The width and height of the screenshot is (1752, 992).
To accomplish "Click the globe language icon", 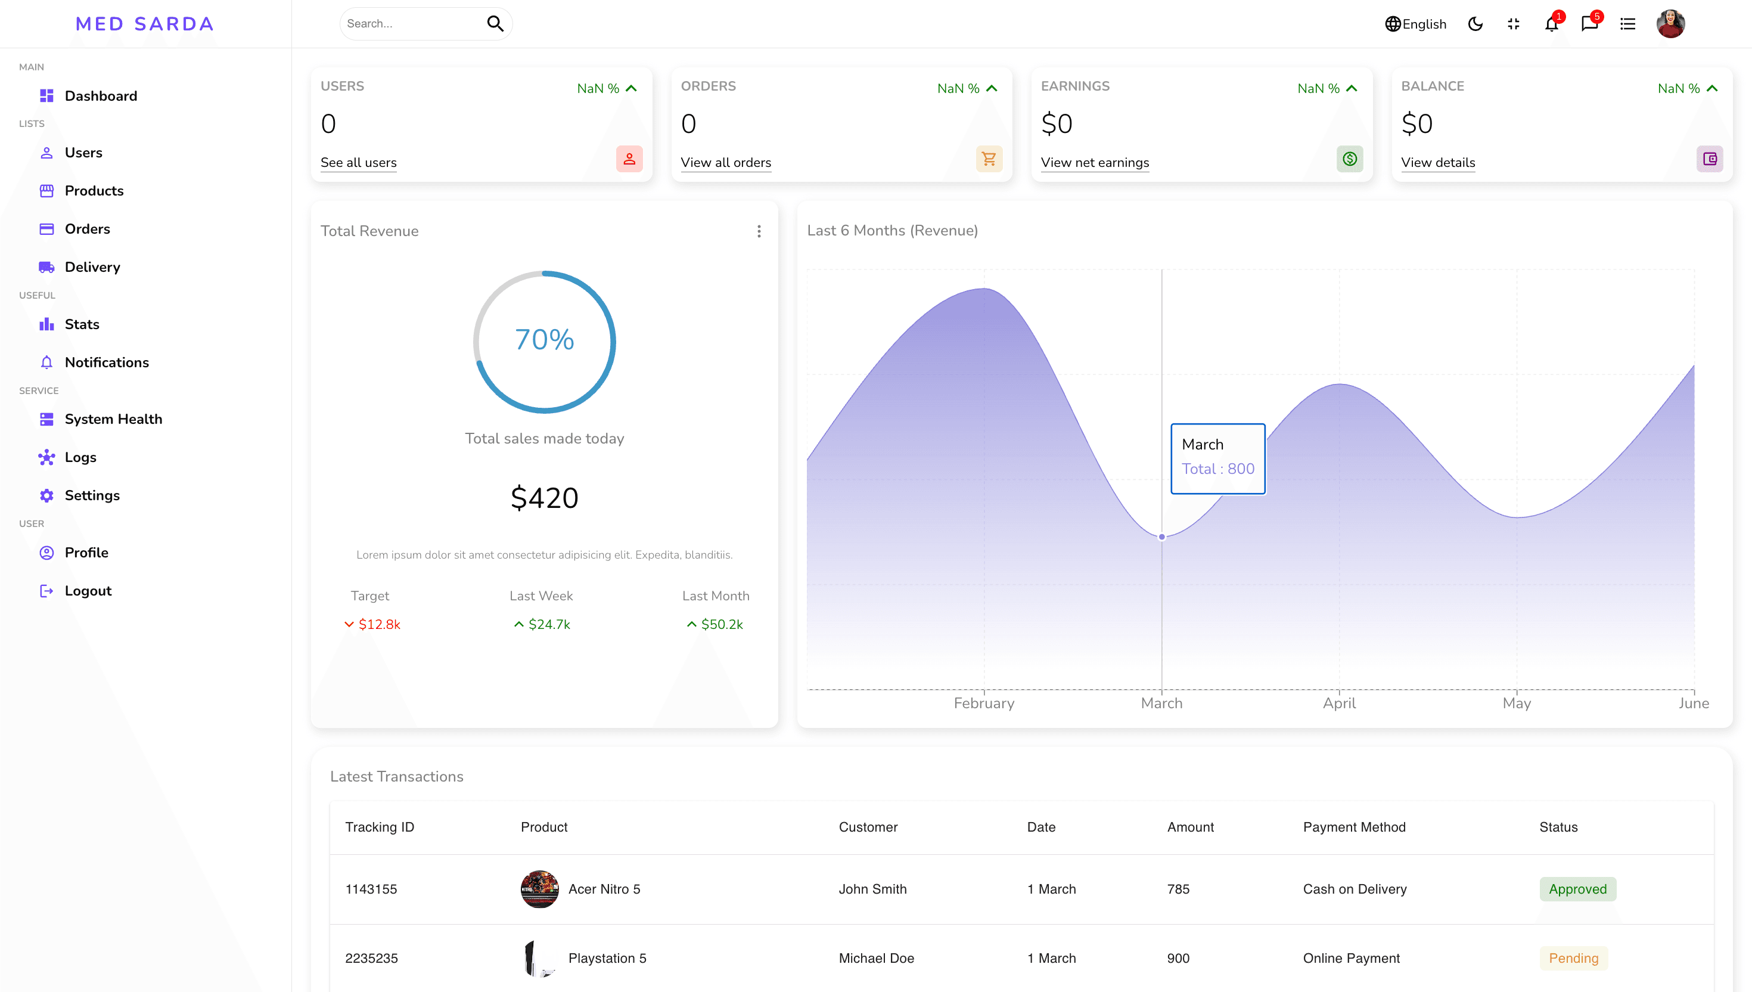I will point(1393,24).
